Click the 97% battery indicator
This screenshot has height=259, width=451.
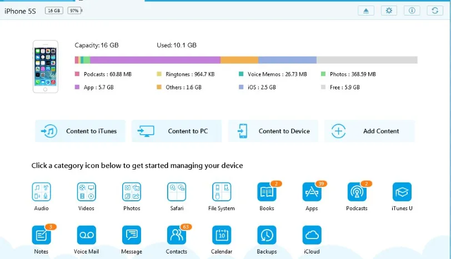[x=74, y=11]
